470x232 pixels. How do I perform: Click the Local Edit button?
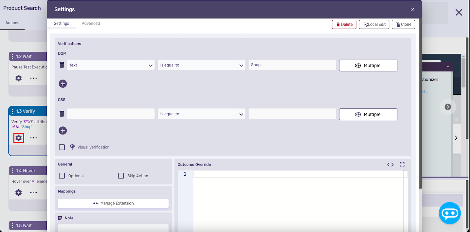[374, 24]
